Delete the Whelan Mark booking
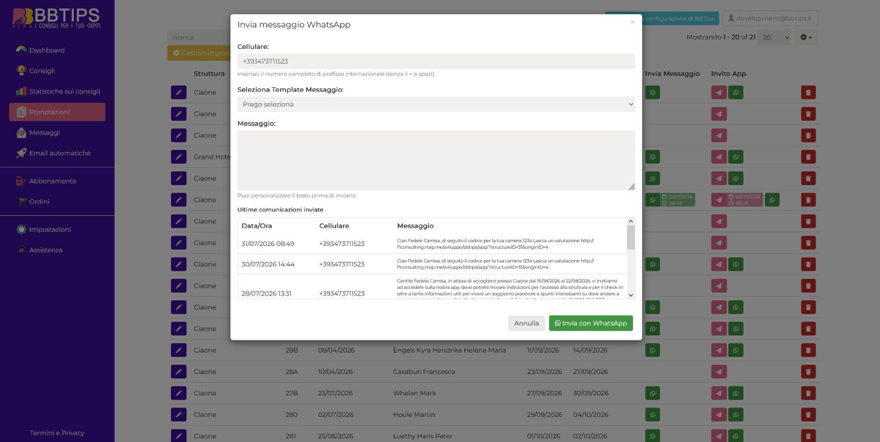Screen dimensions: 880x442 point(809,393)
